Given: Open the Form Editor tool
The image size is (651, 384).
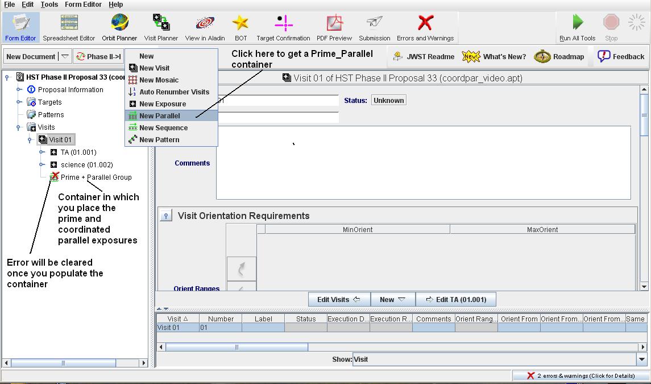Looking at the screenshot, I should (21, 27).
